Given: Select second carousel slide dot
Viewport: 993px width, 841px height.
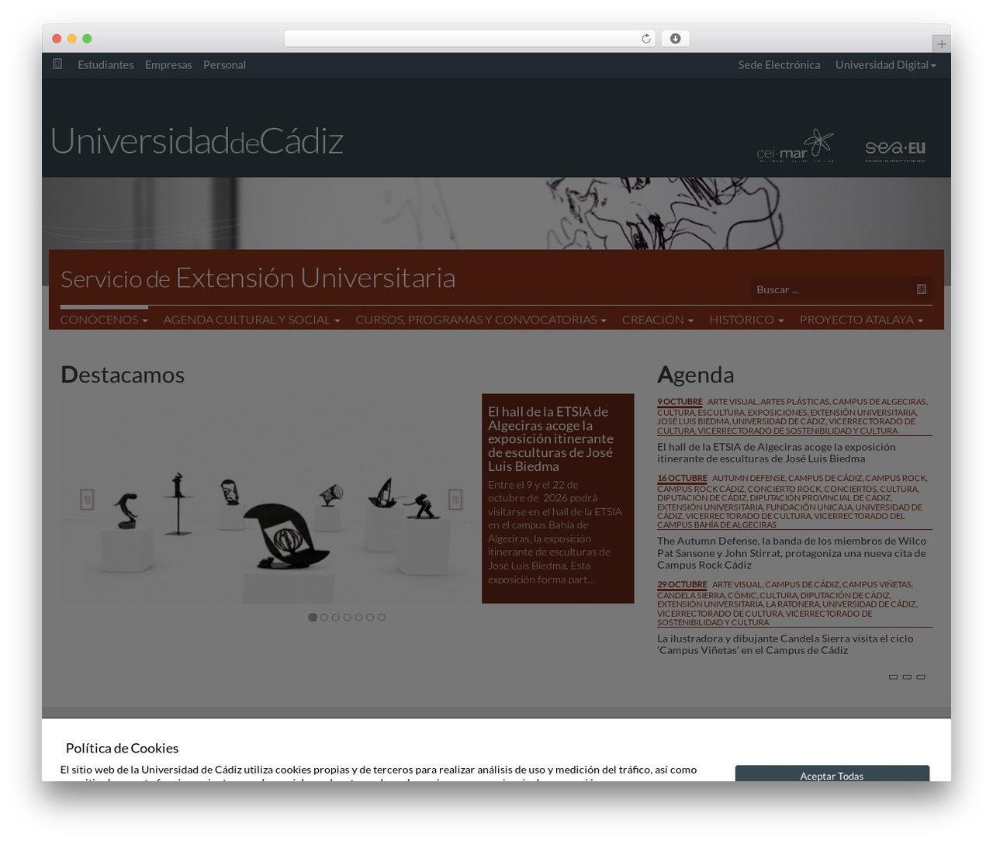Looking at the screenshot, I should (x=324, y=618).
